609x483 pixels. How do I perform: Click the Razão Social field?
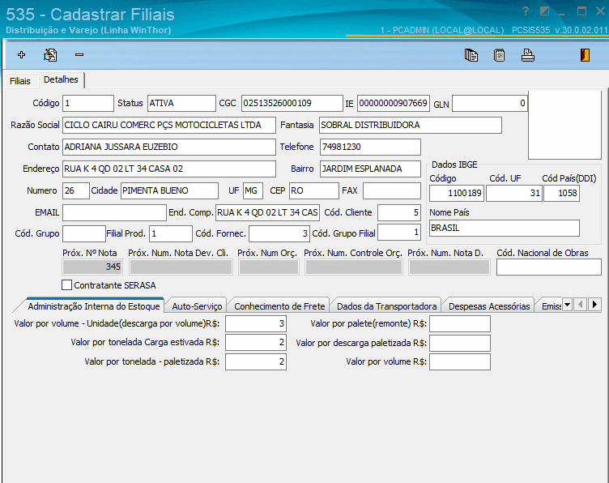[169, 125]
